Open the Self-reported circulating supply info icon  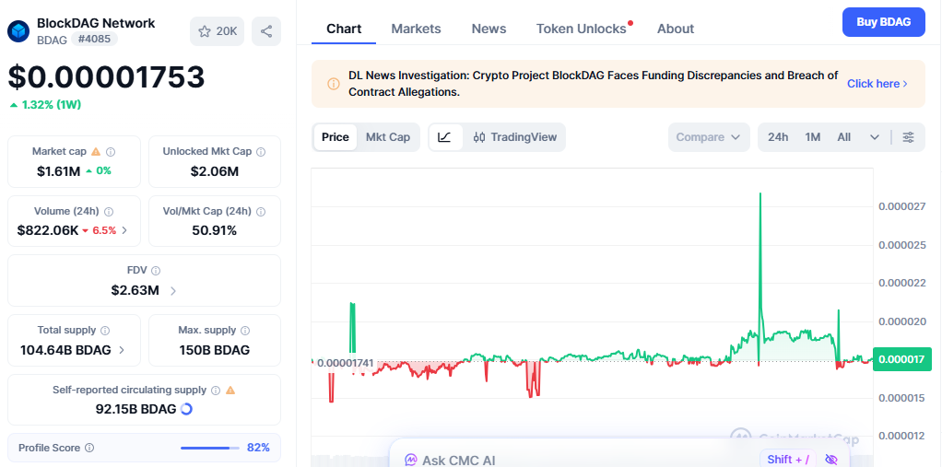[x=216, y=391]
